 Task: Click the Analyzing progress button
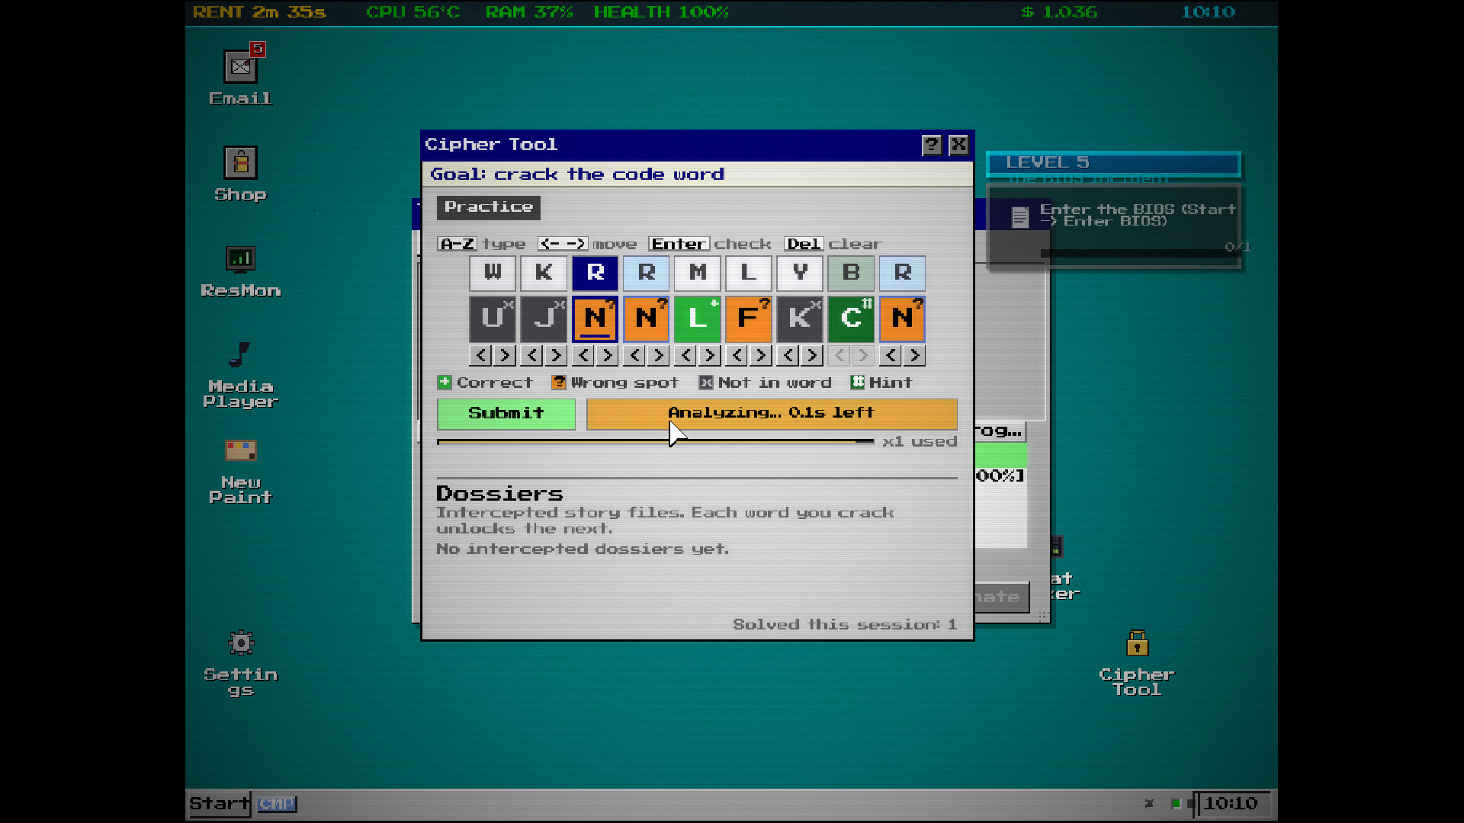click(x=772, y=413)
